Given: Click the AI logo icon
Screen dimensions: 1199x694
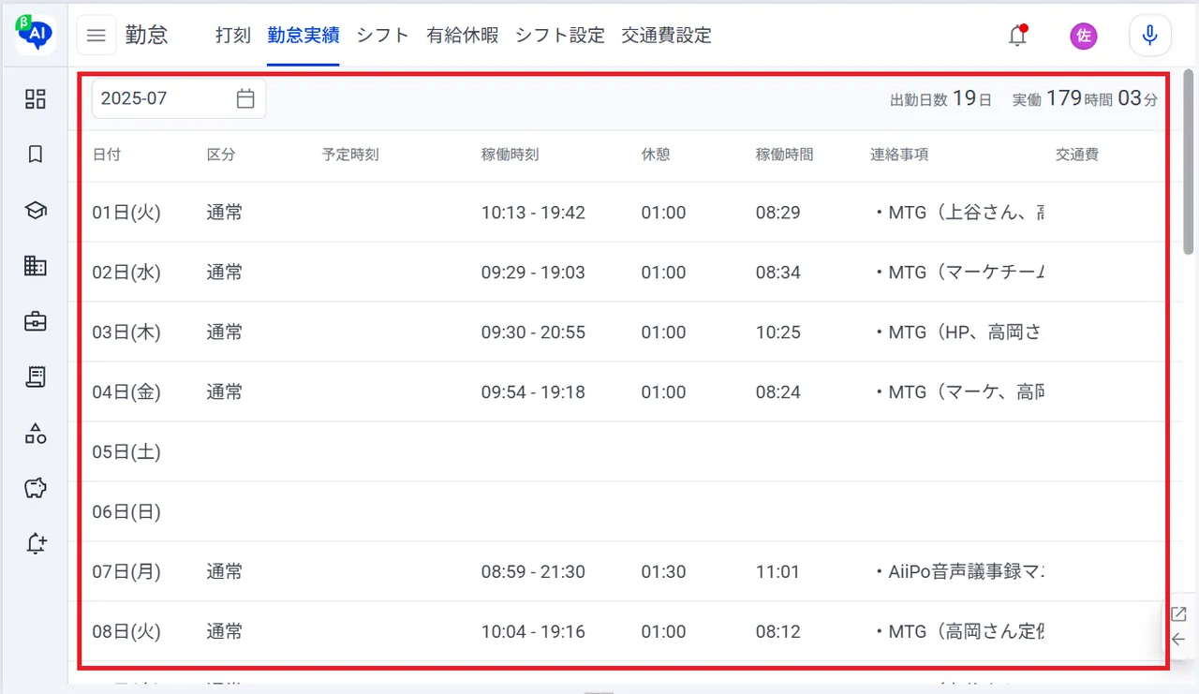Looking at the screenshot, I should click(35, 34).
